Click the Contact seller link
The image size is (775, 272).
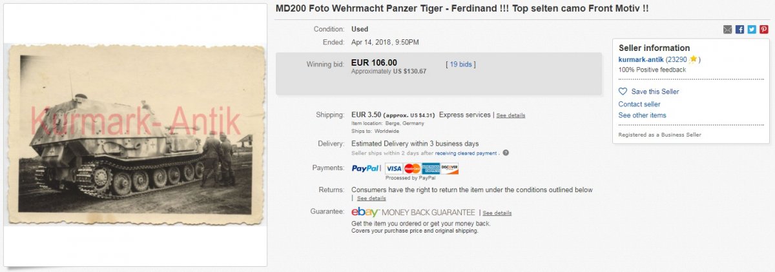point(639,104)
